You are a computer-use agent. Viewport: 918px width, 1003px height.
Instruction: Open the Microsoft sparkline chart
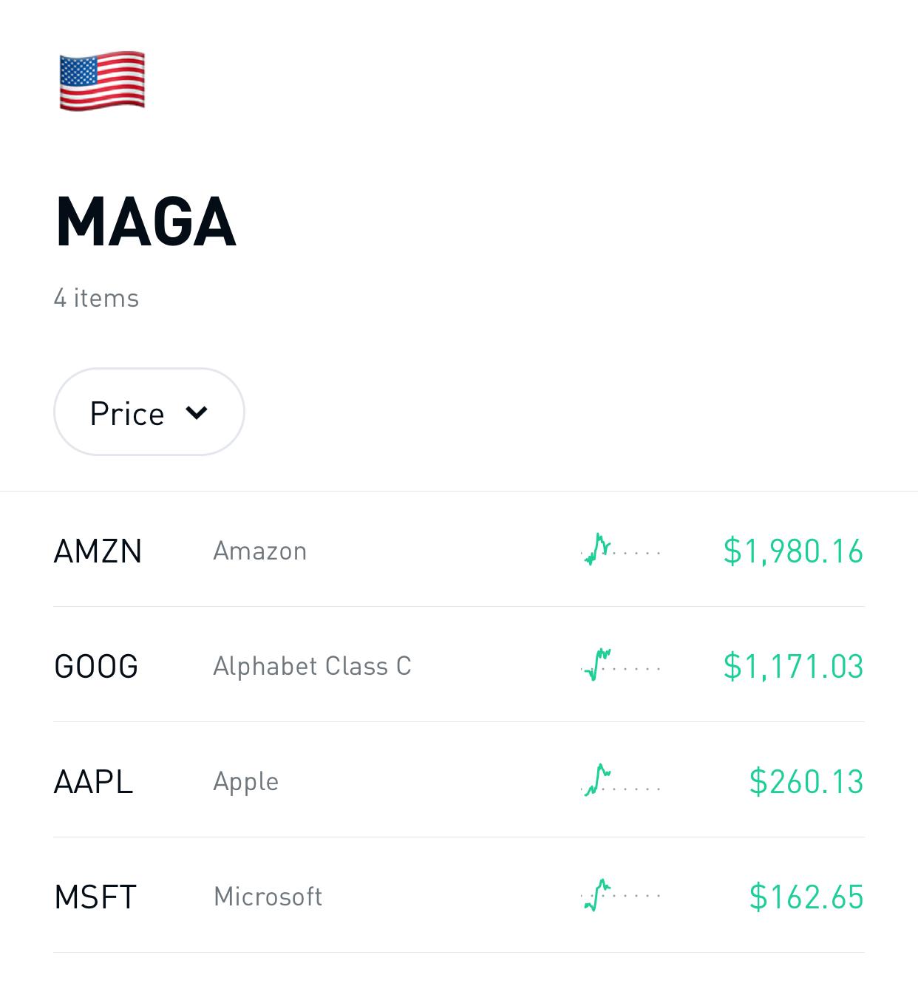[x=621, y=896]
